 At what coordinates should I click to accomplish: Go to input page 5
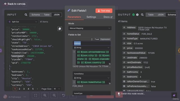33,89
